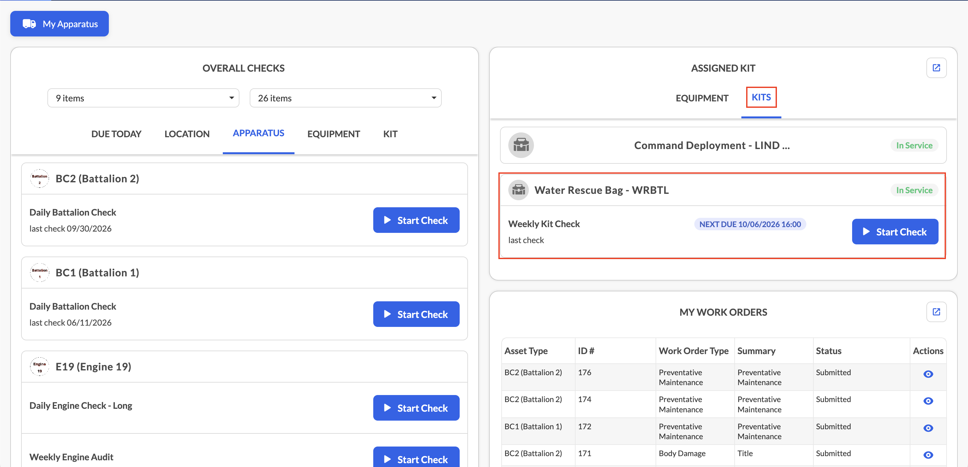This screenshot has height=467, width=968.
Task: Open My Work Orders external link icon
Action: click(x=936, y=312)
